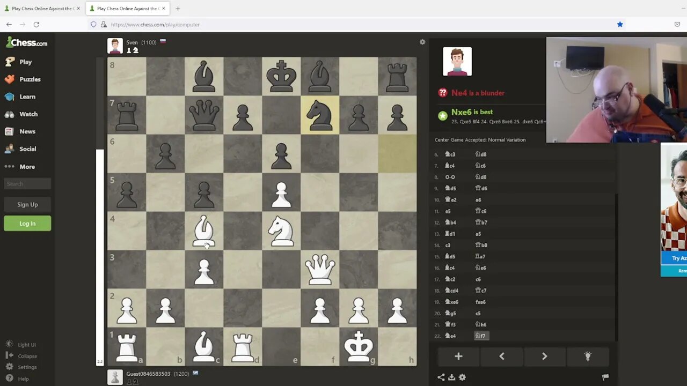Click the guest player's avatar below the board
The image size is (687, 386).
(115, 377)
